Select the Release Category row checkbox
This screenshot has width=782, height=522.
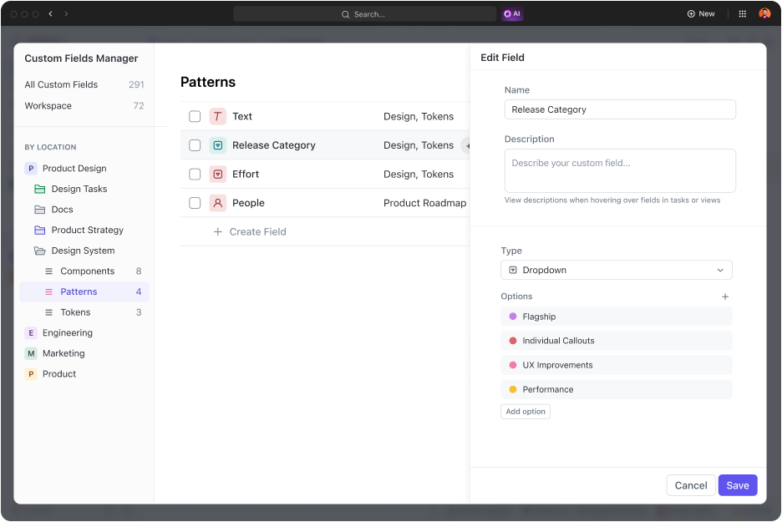point(195,144)
